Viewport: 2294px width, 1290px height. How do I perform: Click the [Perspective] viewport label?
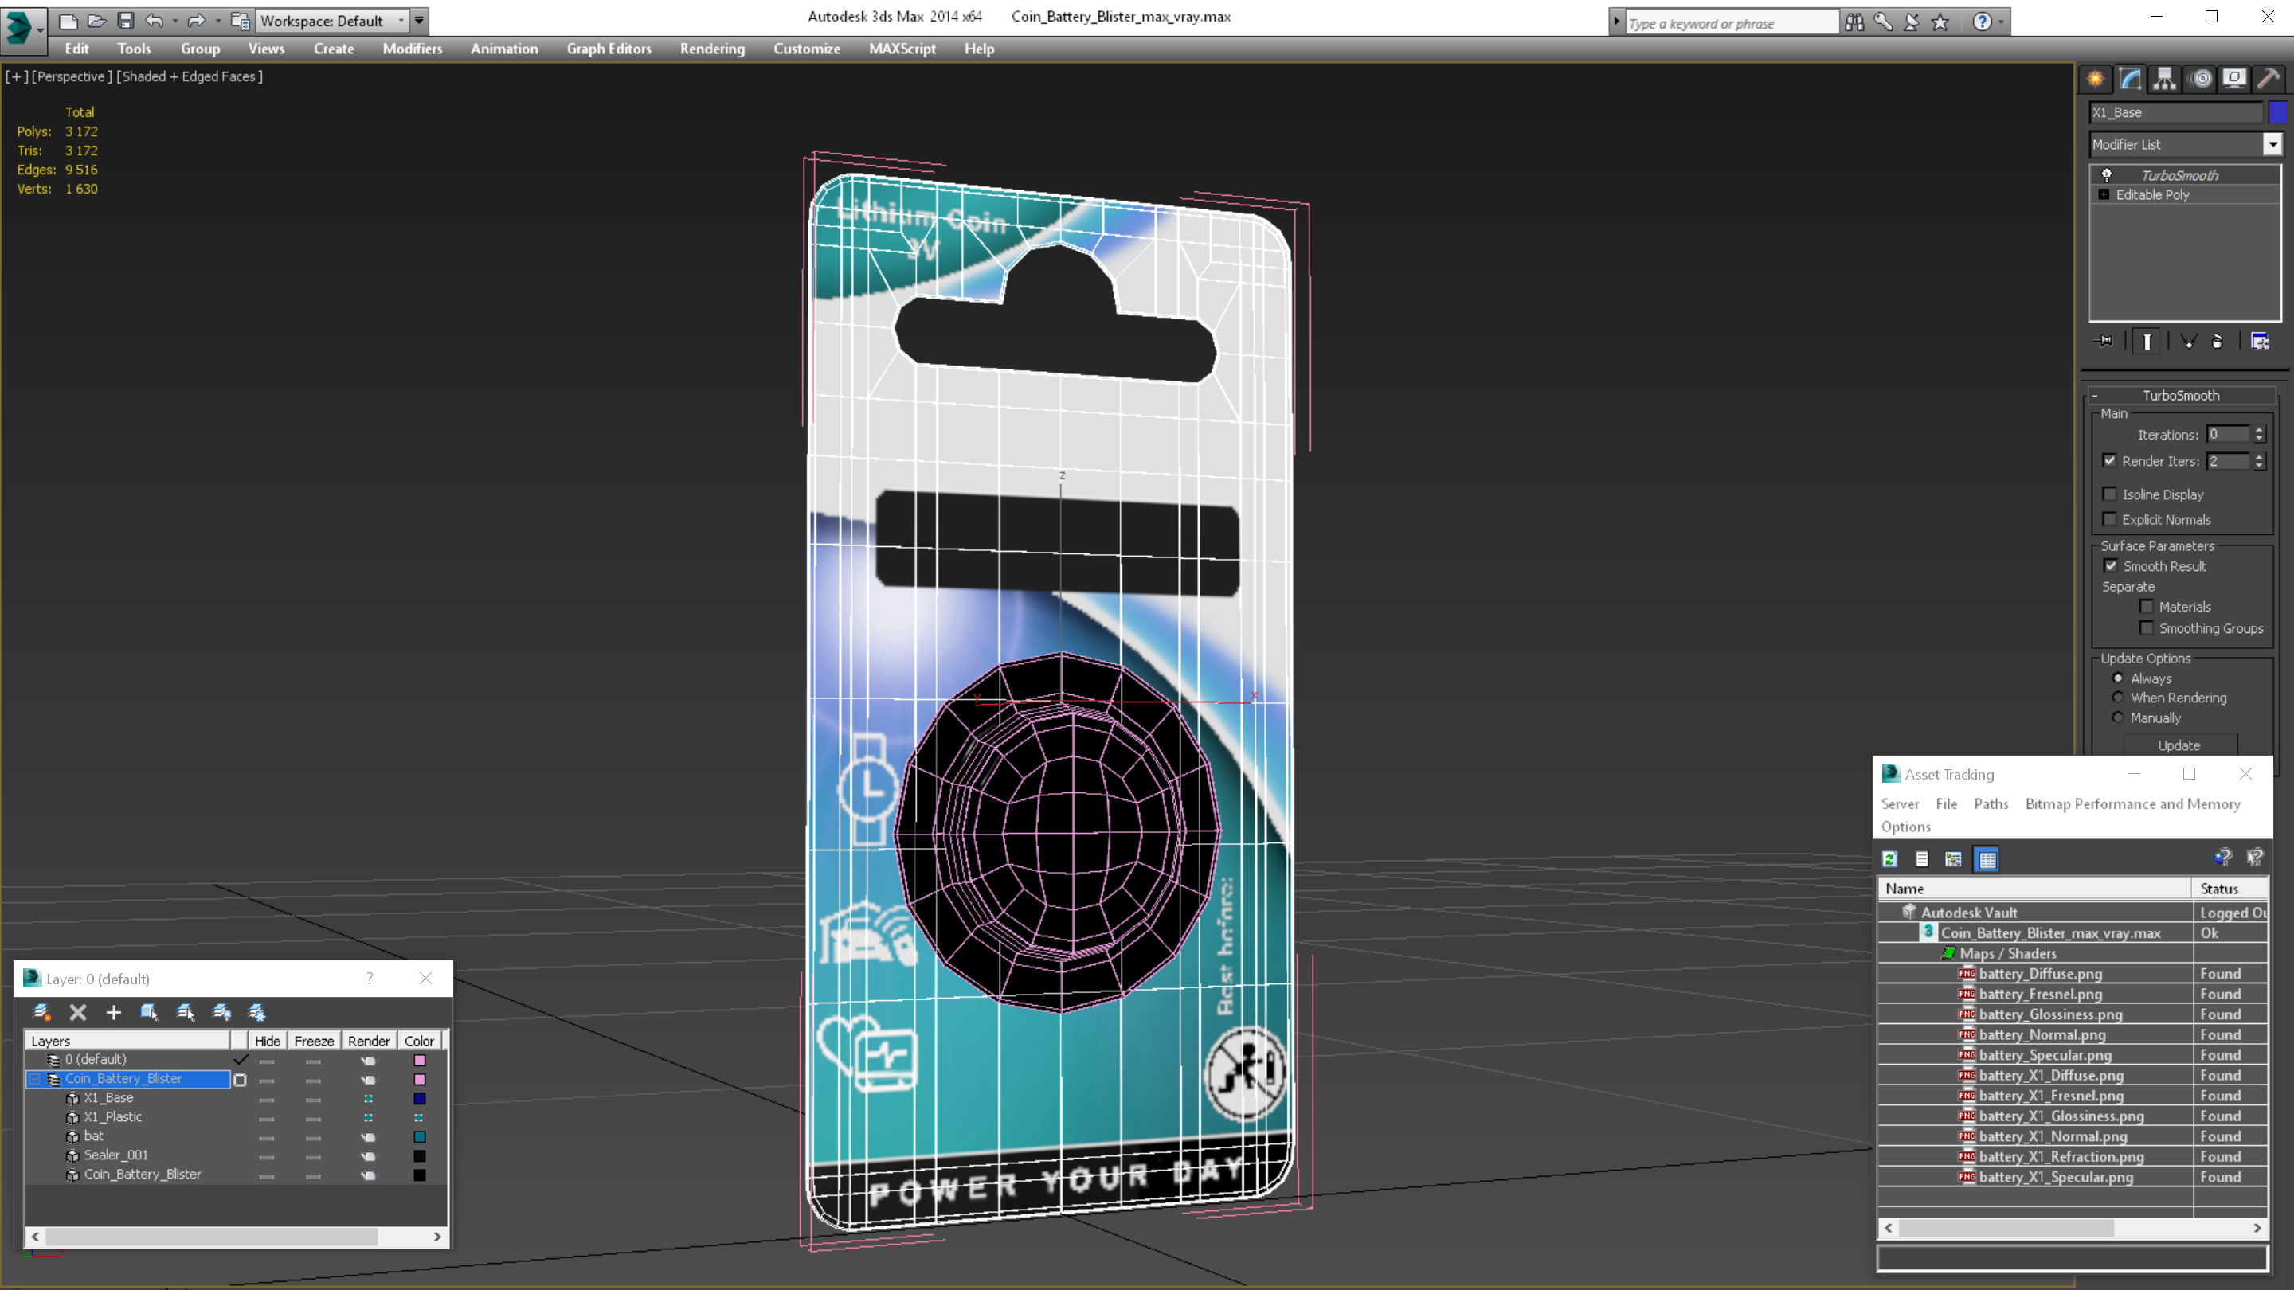tap(71, 76)
